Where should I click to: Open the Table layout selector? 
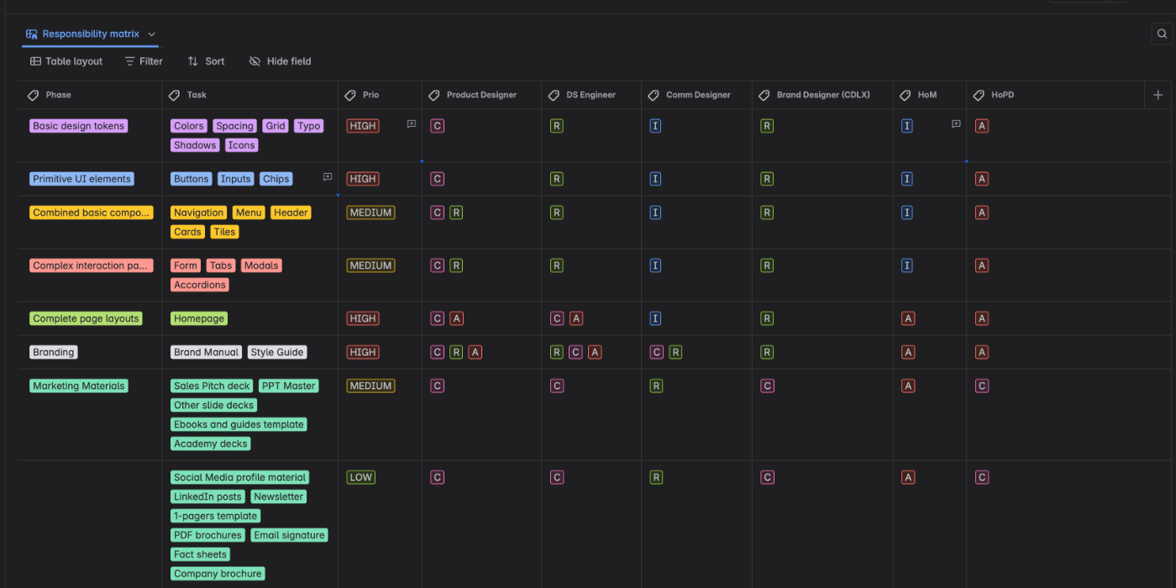pyautogui.click(x=66, y=61)
